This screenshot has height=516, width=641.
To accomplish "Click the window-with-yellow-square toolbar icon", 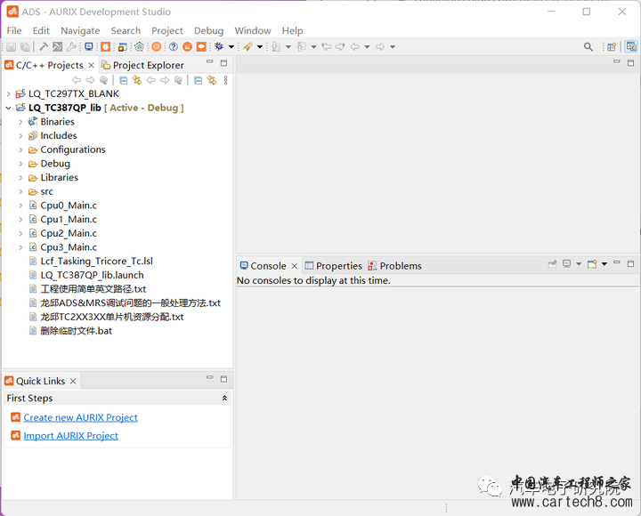I will [x=122, y=46].
